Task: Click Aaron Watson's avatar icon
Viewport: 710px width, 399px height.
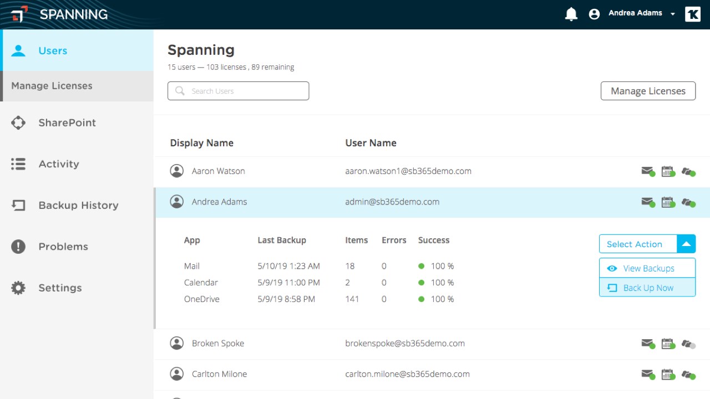Action: (176, 171)
